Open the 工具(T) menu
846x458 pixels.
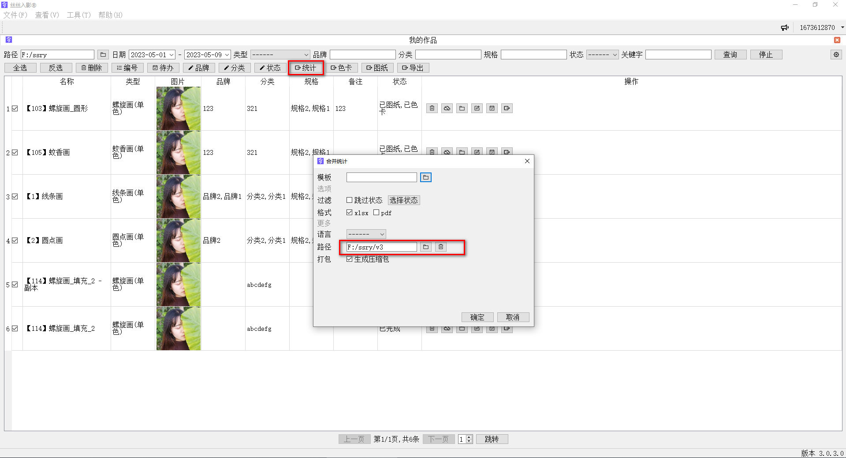[78, 15]
